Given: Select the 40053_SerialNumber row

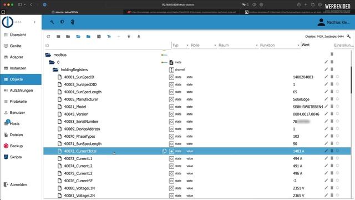Looking at the screenshot, I should click(x=197, y=122).
